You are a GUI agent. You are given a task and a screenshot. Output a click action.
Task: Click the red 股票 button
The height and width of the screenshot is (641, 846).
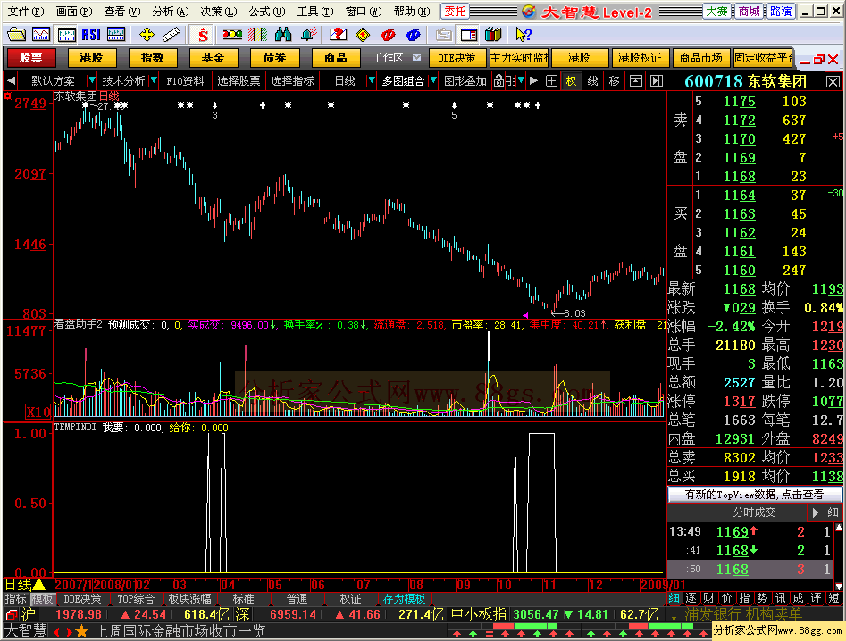30,58
